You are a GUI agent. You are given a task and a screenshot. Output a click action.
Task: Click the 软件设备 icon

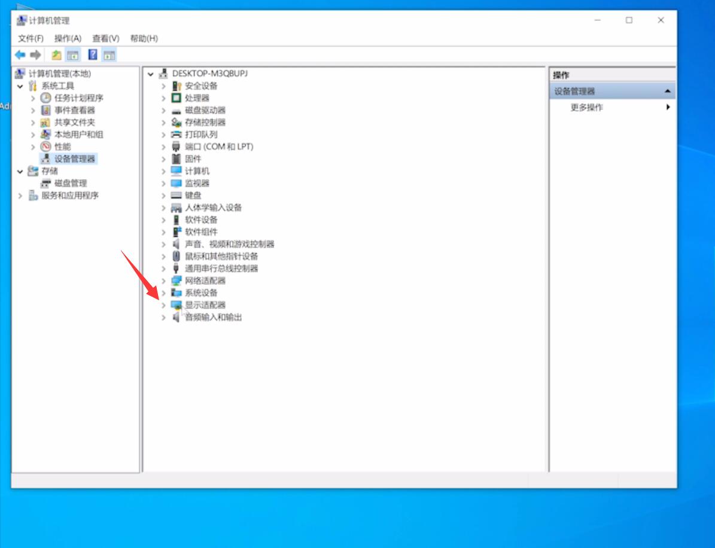pos(177,220)
